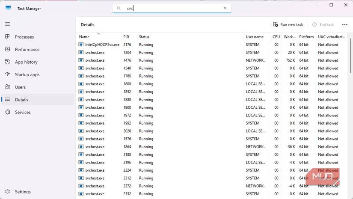This screenshot has width=353, height=199.
Task: Select the svchost.exe row PID 2028
Action: (x=212, y=131)
